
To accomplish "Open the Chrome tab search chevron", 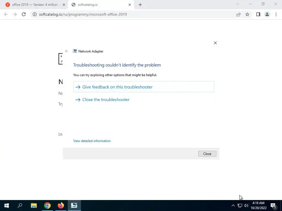I will [x=238, y=4].
